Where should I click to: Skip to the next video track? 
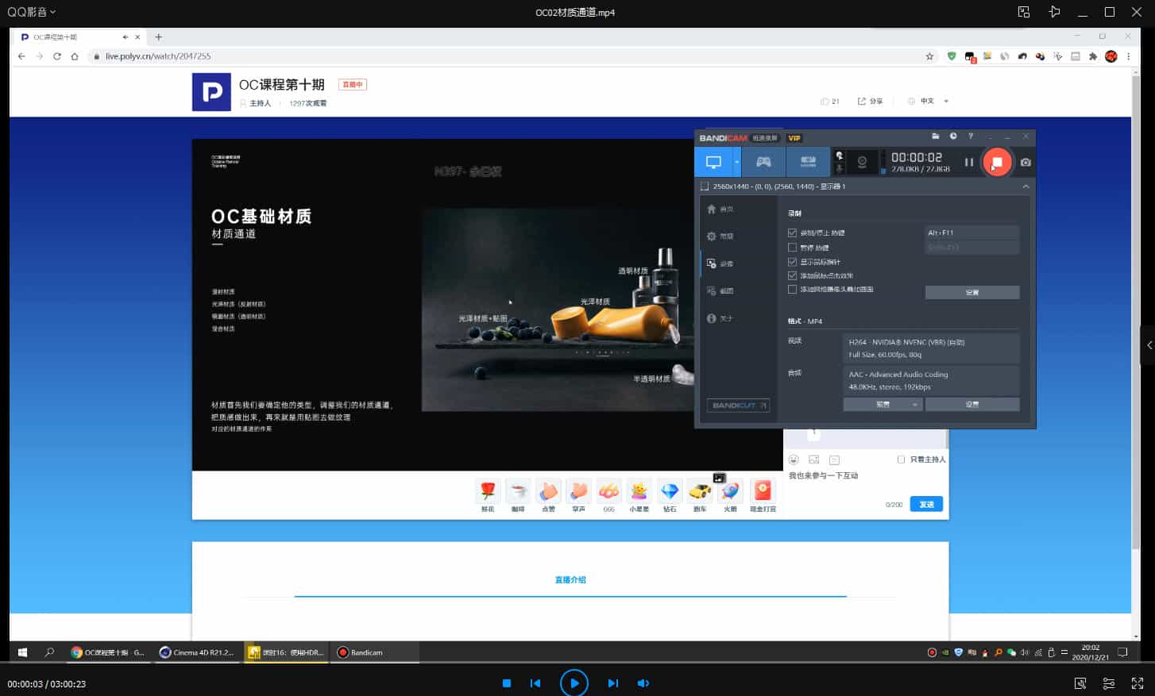612,683
